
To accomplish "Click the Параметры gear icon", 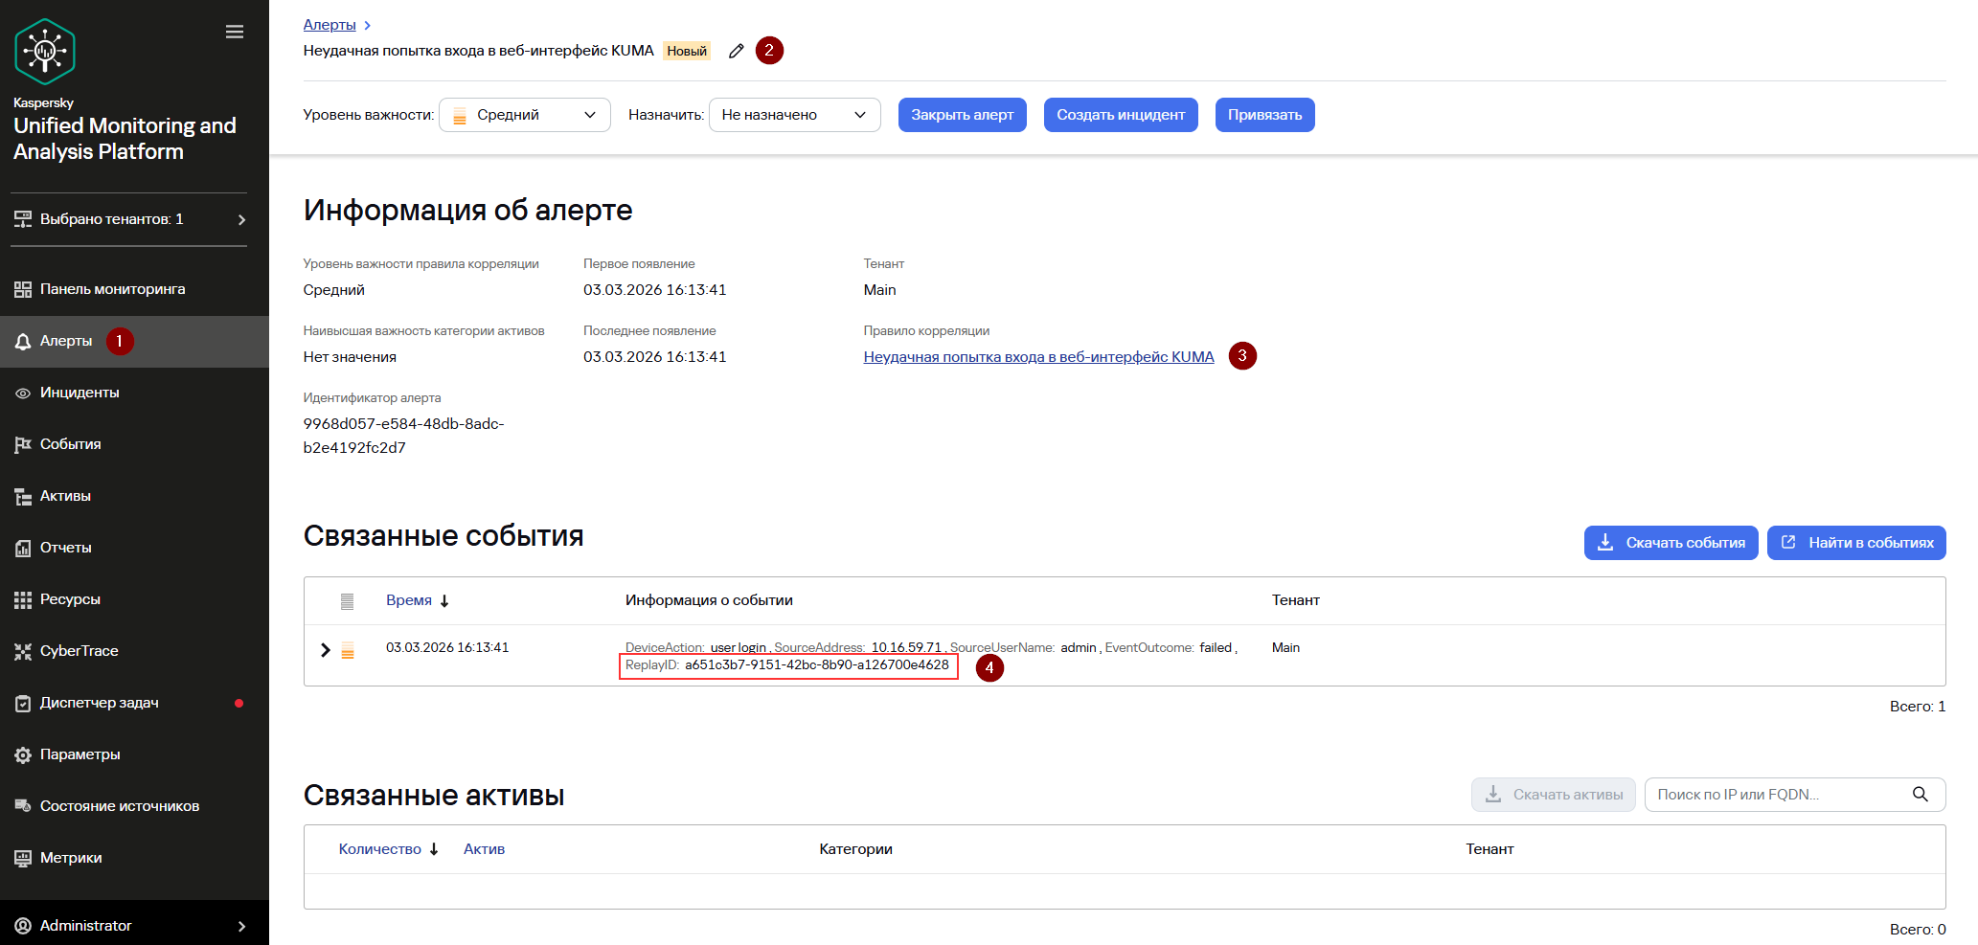I will (x=23, y=754).
